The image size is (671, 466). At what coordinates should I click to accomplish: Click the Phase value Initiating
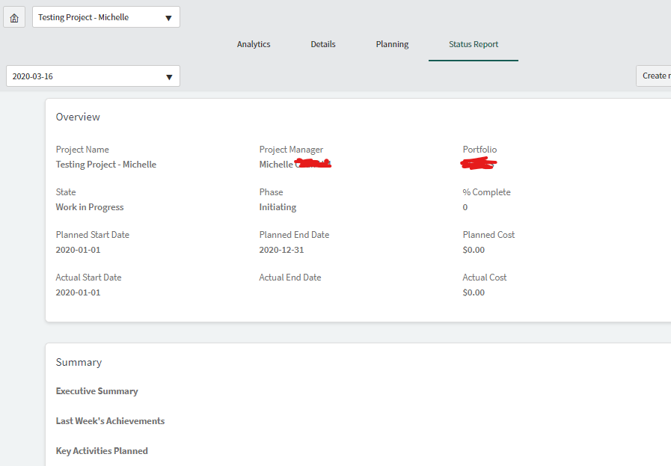(276, 206)
